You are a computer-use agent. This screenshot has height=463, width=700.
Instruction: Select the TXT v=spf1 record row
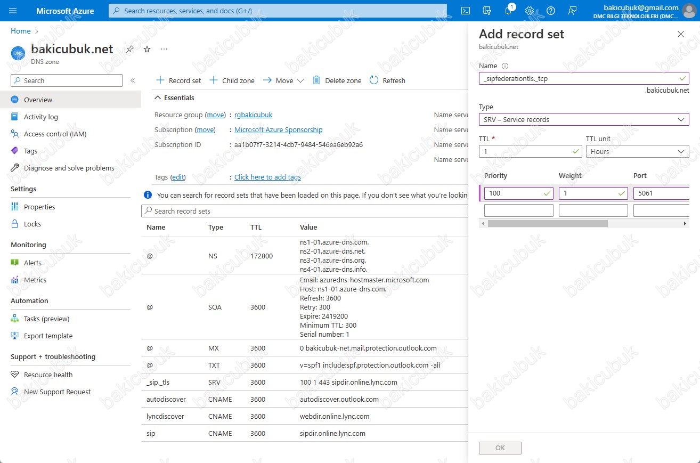pyautogui.click(x=305, y=365)
